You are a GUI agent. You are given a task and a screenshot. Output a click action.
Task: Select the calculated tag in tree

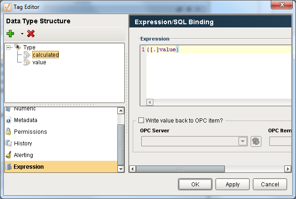tap(45, 55)
